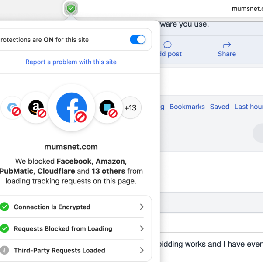Open Report a problem with this site
Image resolution: width=263 pixels, height=262 pixels.
[71, 62]
